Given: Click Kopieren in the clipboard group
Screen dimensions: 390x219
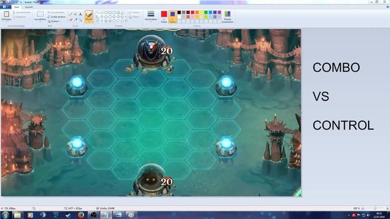Looking at the screenshot, I should 19,17.
